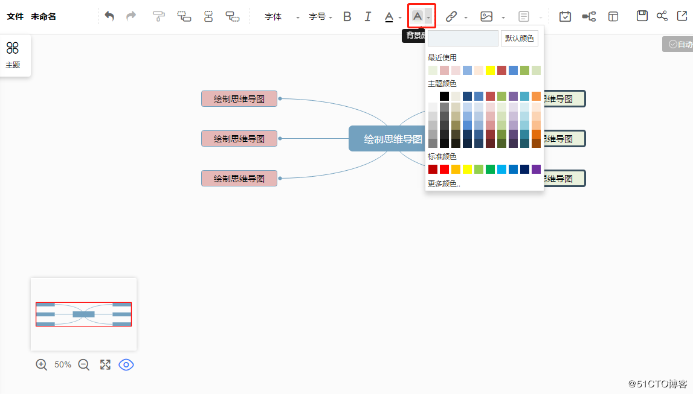693x394 pixels.
Task: Choose orange-yellow in 标准颜色 standard colors
Action: tap(456, 169)
